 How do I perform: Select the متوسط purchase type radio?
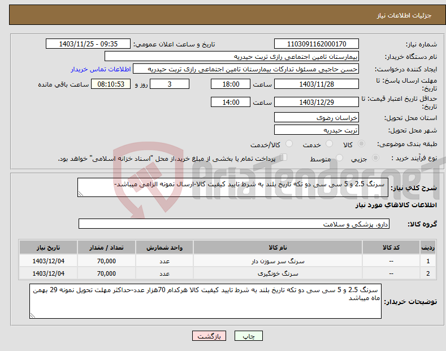339,158
